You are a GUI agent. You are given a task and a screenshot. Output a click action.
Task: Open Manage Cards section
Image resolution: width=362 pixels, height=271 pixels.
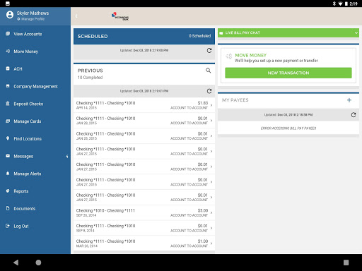pyautogui.click(x=35, y=121)
